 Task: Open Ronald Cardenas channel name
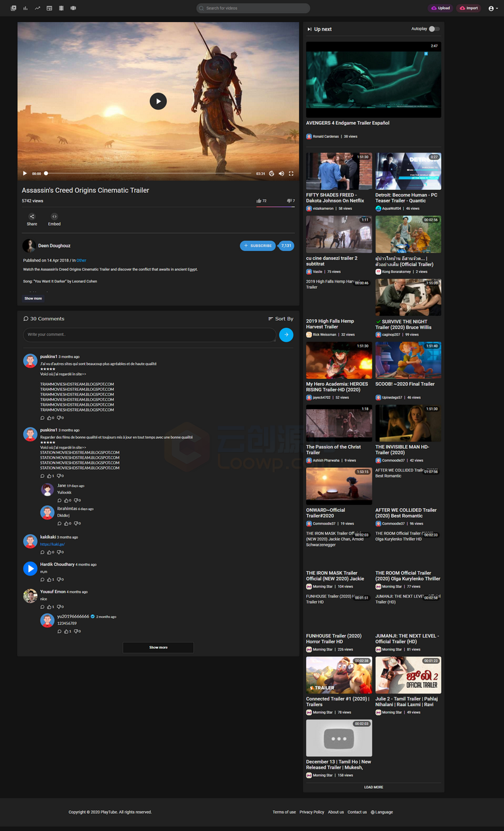[326, 136]
